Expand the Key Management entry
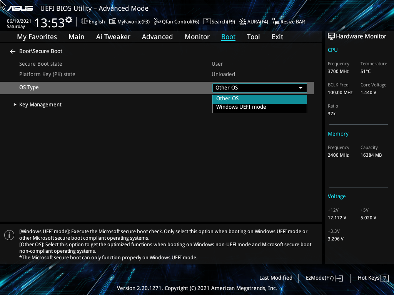The width and height of the screenshot is (394, 295). 40,104
